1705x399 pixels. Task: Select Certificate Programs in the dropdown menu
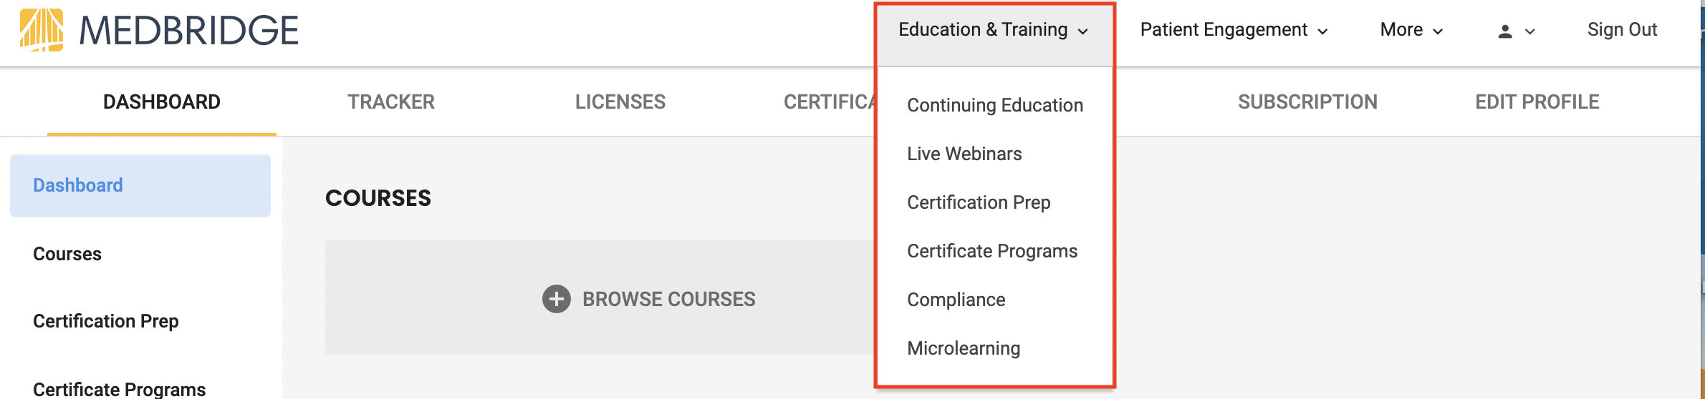[x=992, y=251]
